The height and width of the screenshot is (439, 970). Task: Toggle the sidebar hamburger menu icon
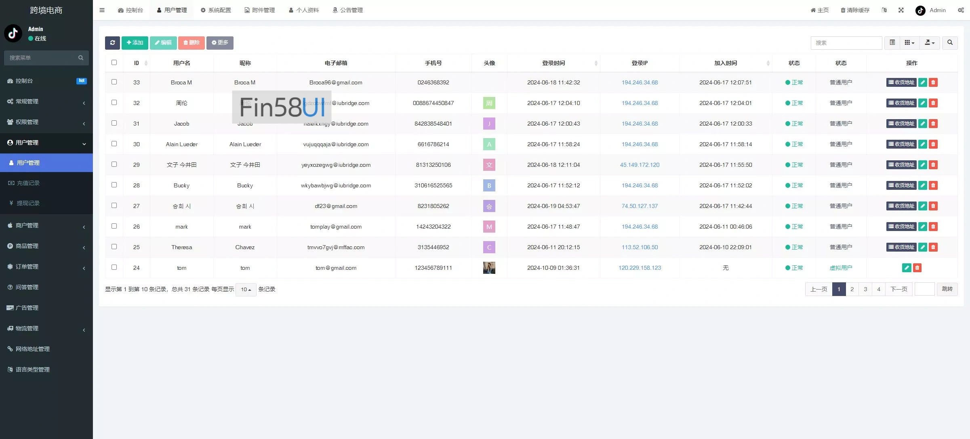tap(102, 10)
